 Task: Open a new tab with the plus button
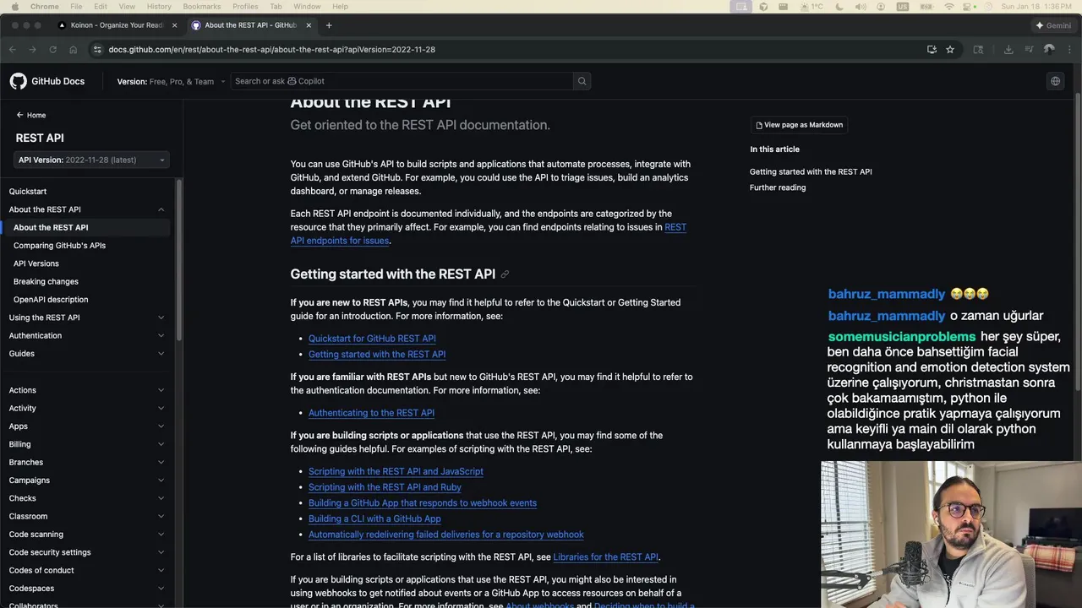(x=329, y=25)
